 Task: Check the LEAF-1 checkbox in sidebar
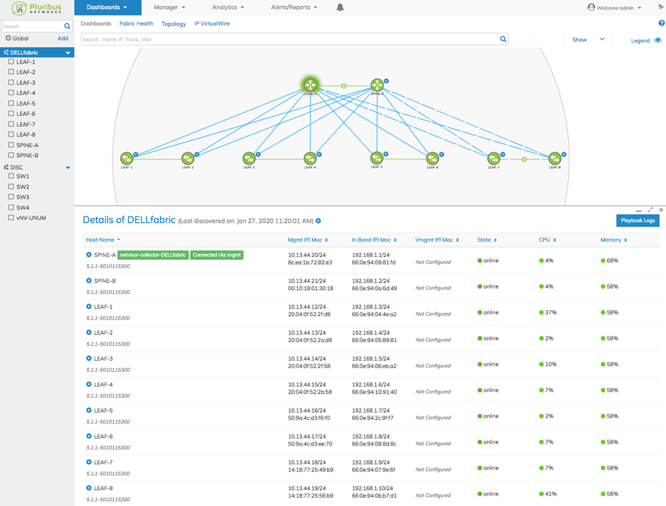click(x=11, y=62)
